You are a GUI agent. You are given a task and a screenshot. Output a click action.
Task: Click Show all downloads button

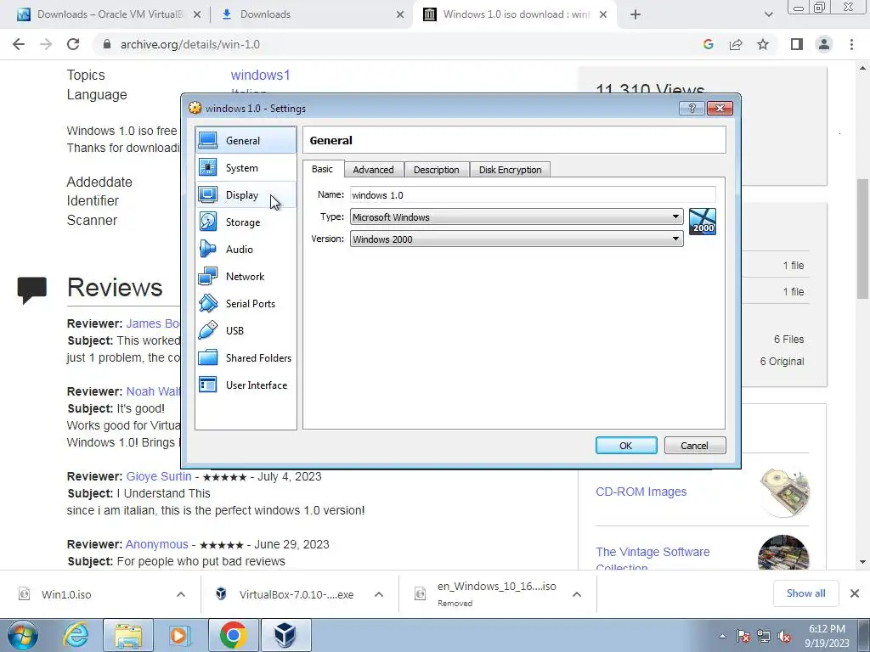click(806, 593)
